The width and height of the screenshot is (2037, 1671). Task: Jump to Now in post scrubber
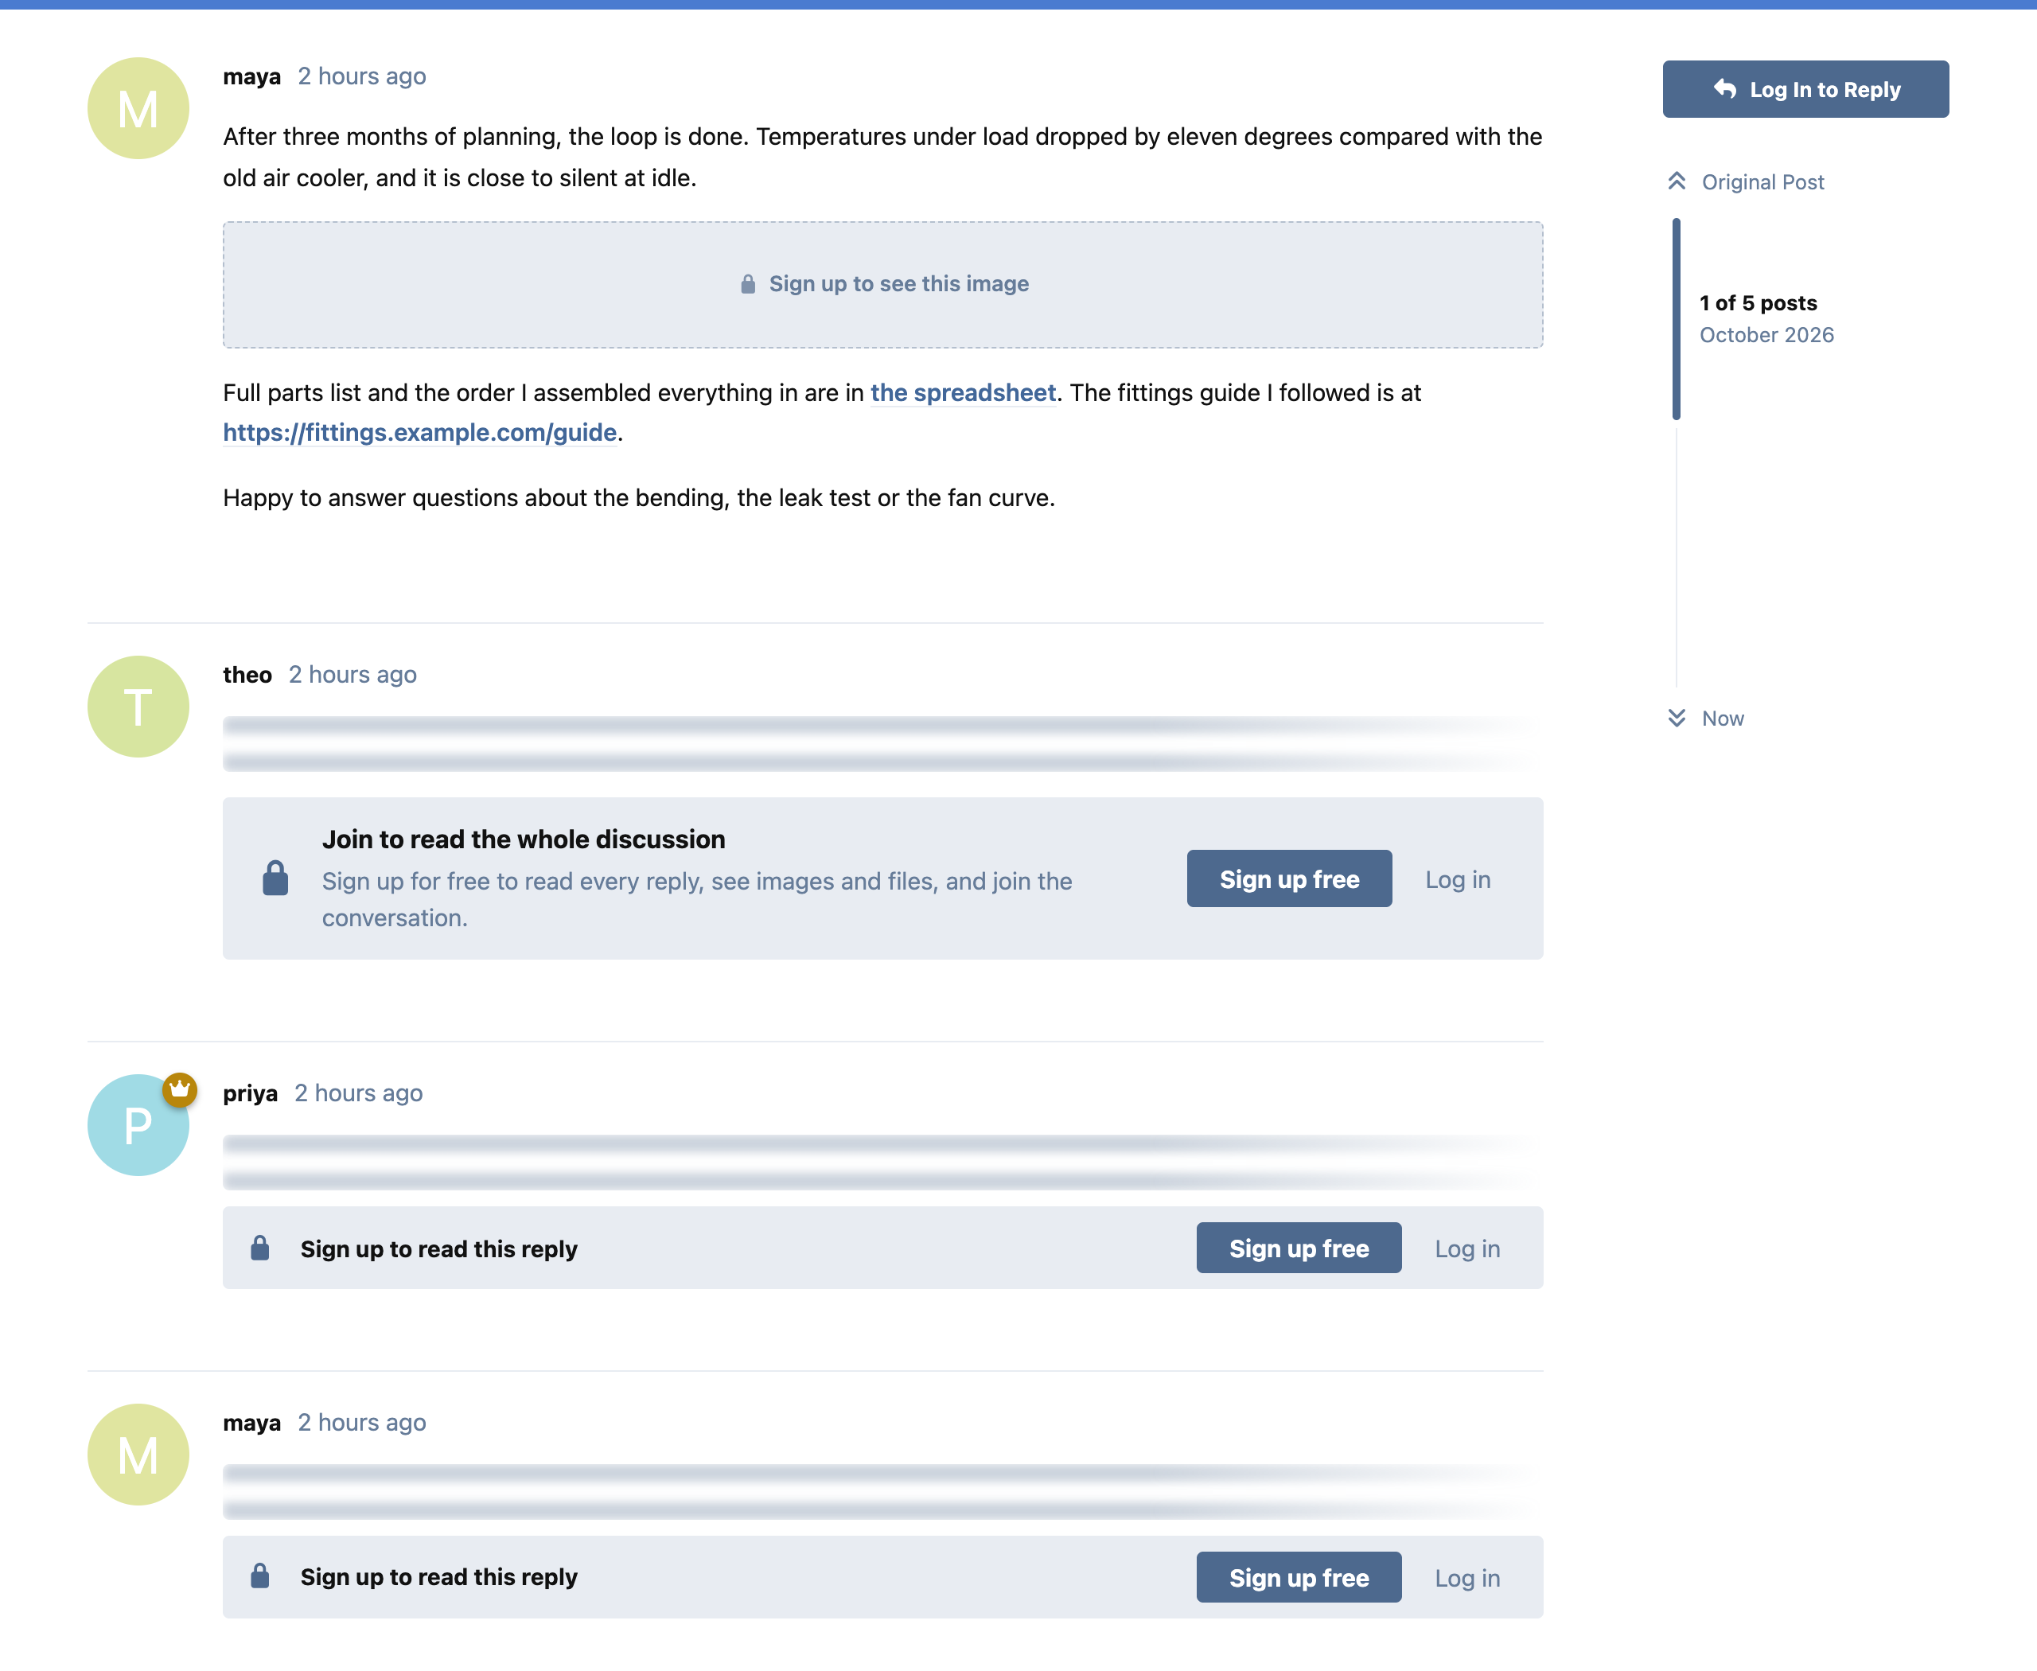pyautogui.click(x=1705, y=718)
